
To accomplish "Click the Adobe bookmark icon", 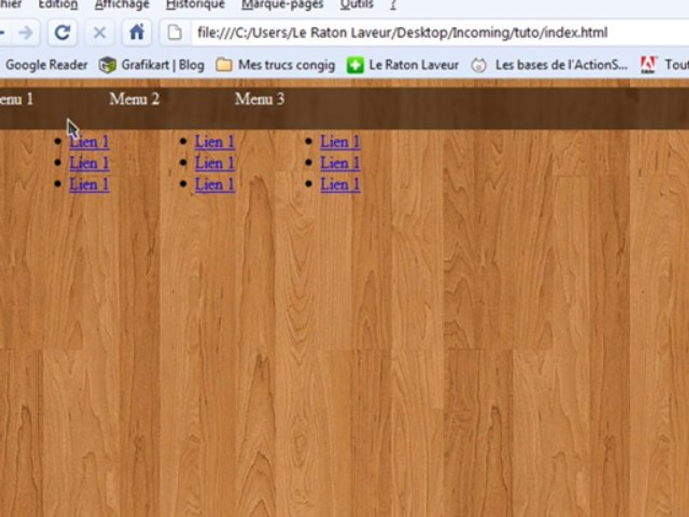I will tap(648, 65).
